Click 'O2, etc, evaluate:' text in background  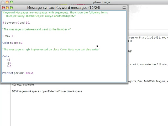(x=23, y=85)
